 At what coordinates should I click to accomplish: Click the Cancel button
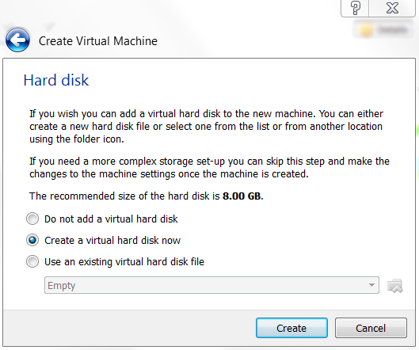point(371,328)
